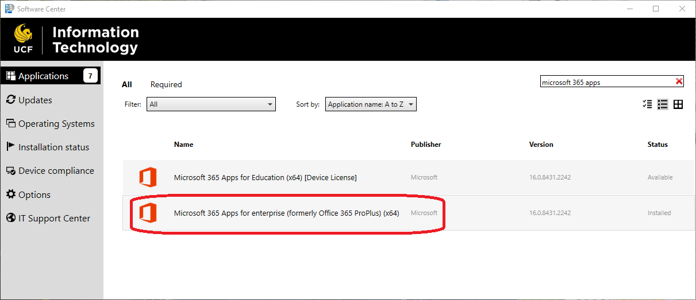Click Office icon for Apps for Education
The width and height of the screenshot is (696, 300).
[x=148, y=177]
